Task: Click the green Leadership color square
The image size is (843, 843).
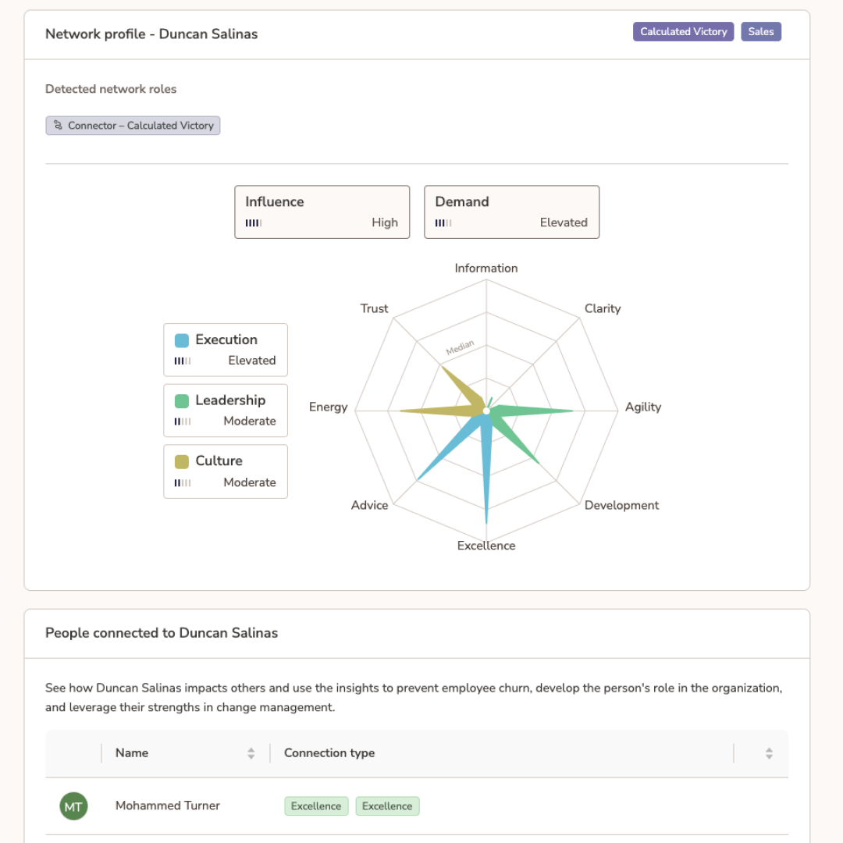Action: click(x=183, y=400)
